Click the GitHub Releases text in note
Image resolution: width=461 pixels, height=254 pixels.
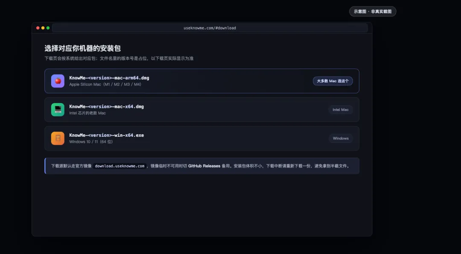pos(204,166)
